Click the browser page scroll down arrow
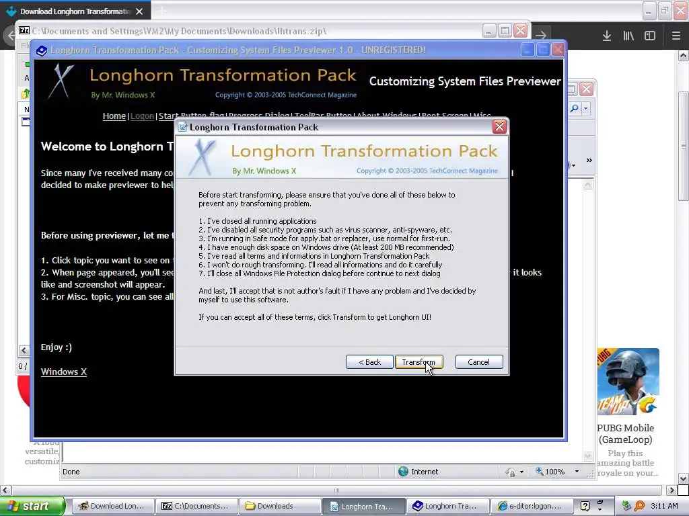The height and width of the screenshot is (516, 689). pyautogui.click(x=684, y=478)
